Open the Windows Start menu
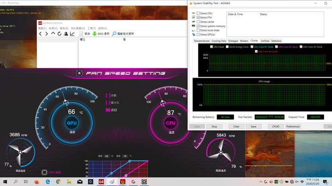The height and width of the screenshot is (186, 332). [5, 182]
